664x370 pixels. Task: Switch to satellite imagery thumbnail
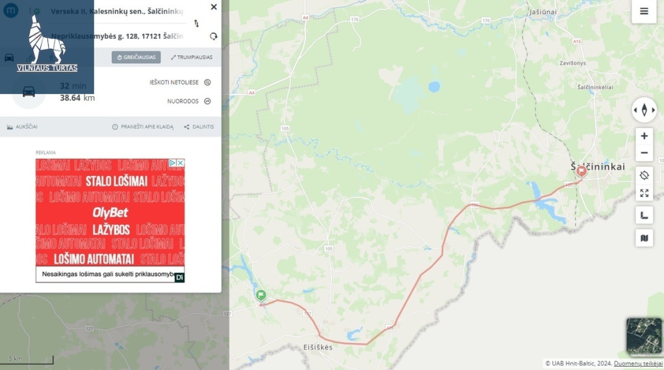coord(644,336)
